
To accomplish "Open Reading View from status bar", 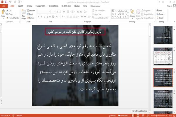I will click(143, 116).
